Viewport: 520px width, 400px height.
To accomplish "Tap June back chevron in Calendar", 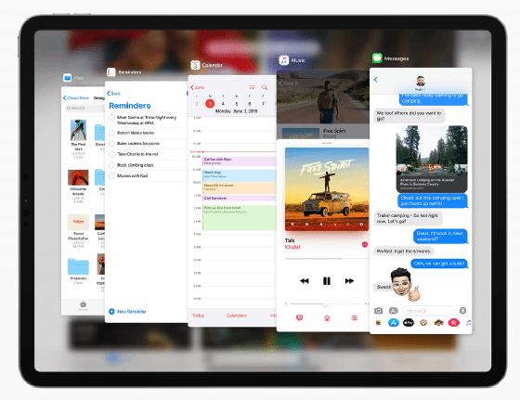I will click(197, 87).
